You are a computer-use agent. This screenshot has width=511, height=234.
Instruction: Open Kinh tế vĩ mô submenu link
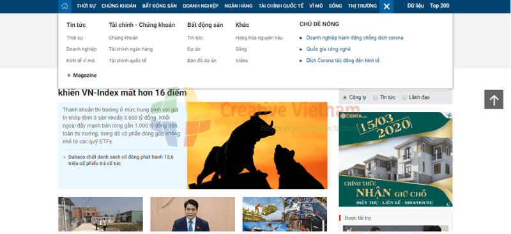click(x=80, y=61)
